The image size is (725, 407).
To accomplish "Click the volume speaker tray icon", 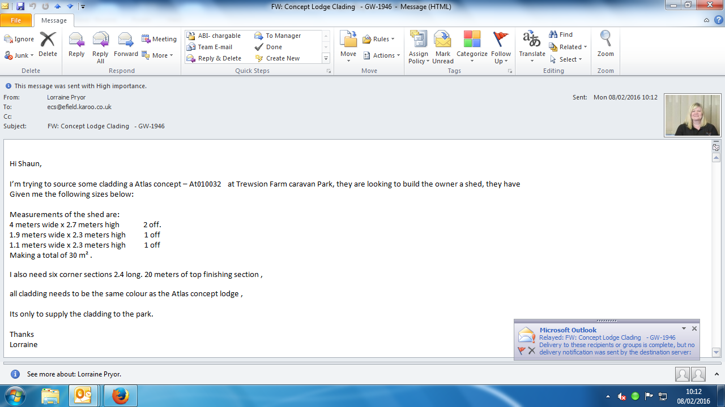I will (622, 396).
